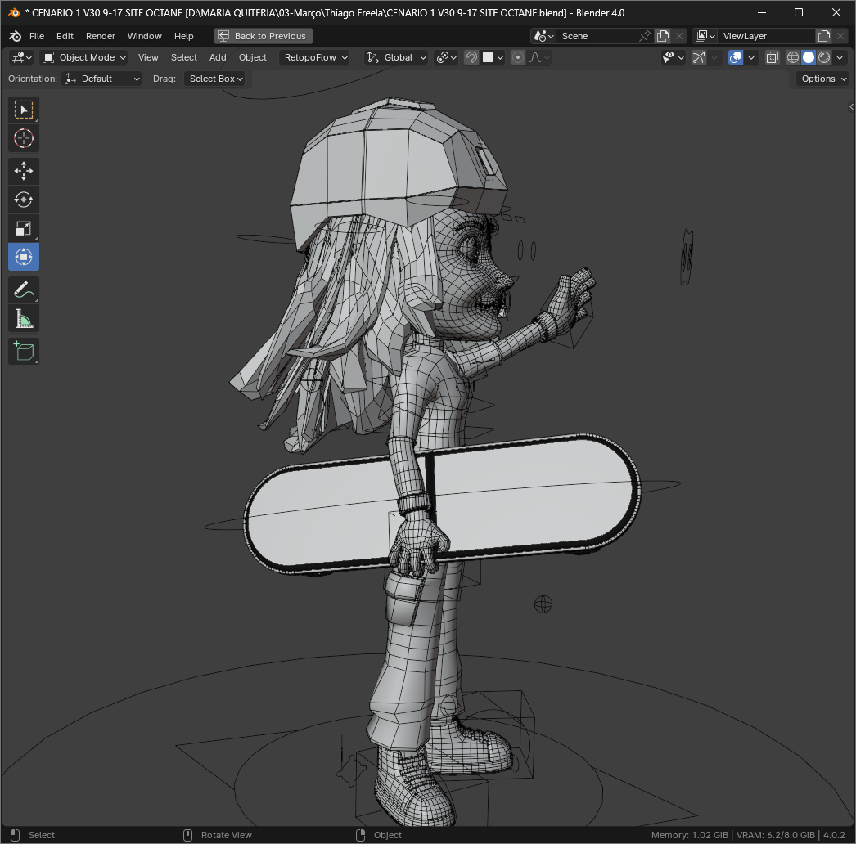Pick the Measure ruler tool

pyautogui.click(x=24, y=318)
